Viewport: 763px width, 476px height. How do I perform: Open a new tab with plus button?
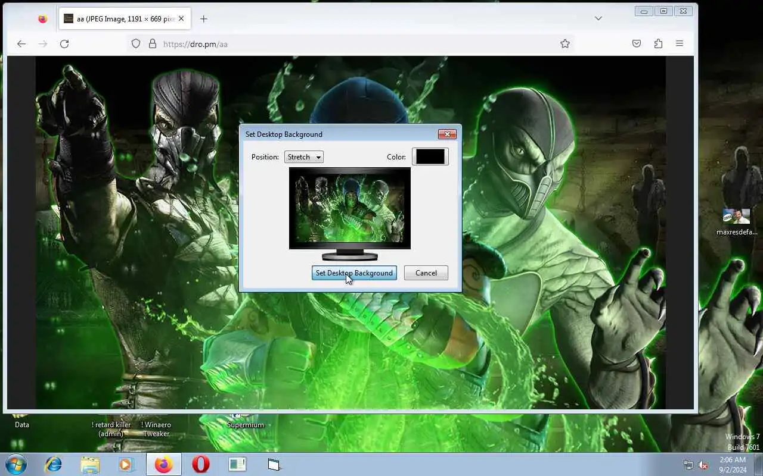[x=203, y=18]
